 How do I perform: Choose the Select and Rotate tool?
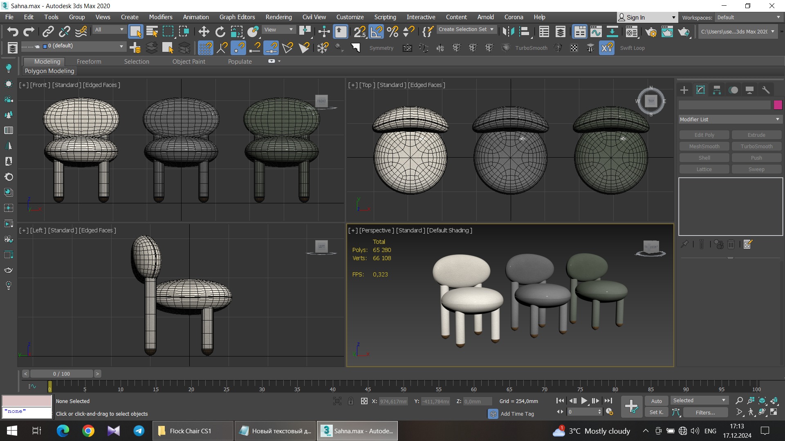(x=220, y=31)
